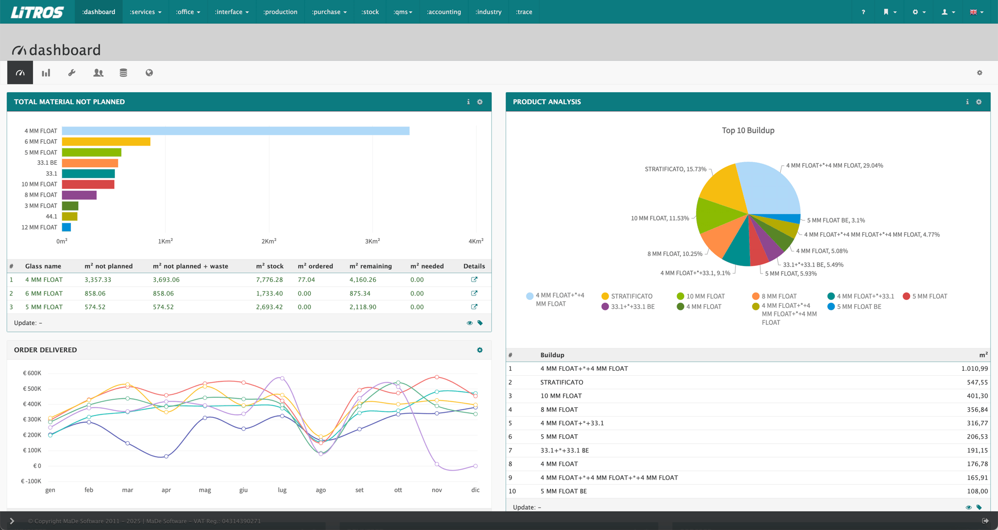Viewport: 998px width, 530px height.
Task: Toggle 8 MM FLOAT legend entry
Action: (x=774, y=296)
